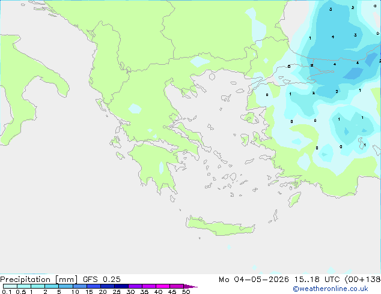Screen dimensions: 381x294
Task: Open the weatheronline.co.uk copyright link
Action: point(331,289)
